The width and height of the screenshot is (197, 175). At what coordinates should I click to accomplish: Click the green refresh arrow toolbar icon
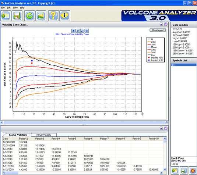[x=30, y=16]
